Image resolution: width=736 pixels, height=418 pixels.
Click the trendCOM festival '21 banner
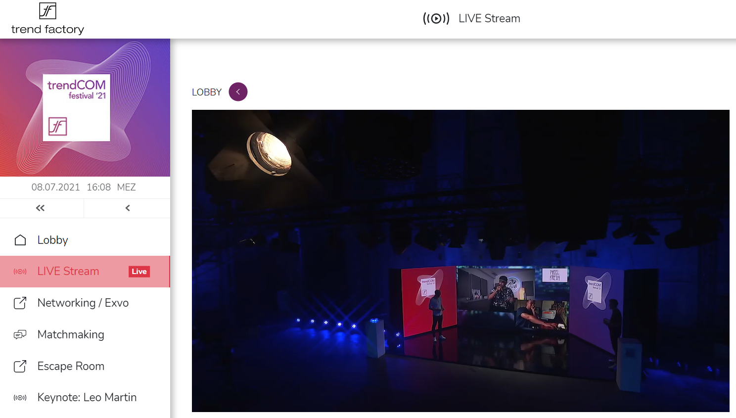(85, 108)
